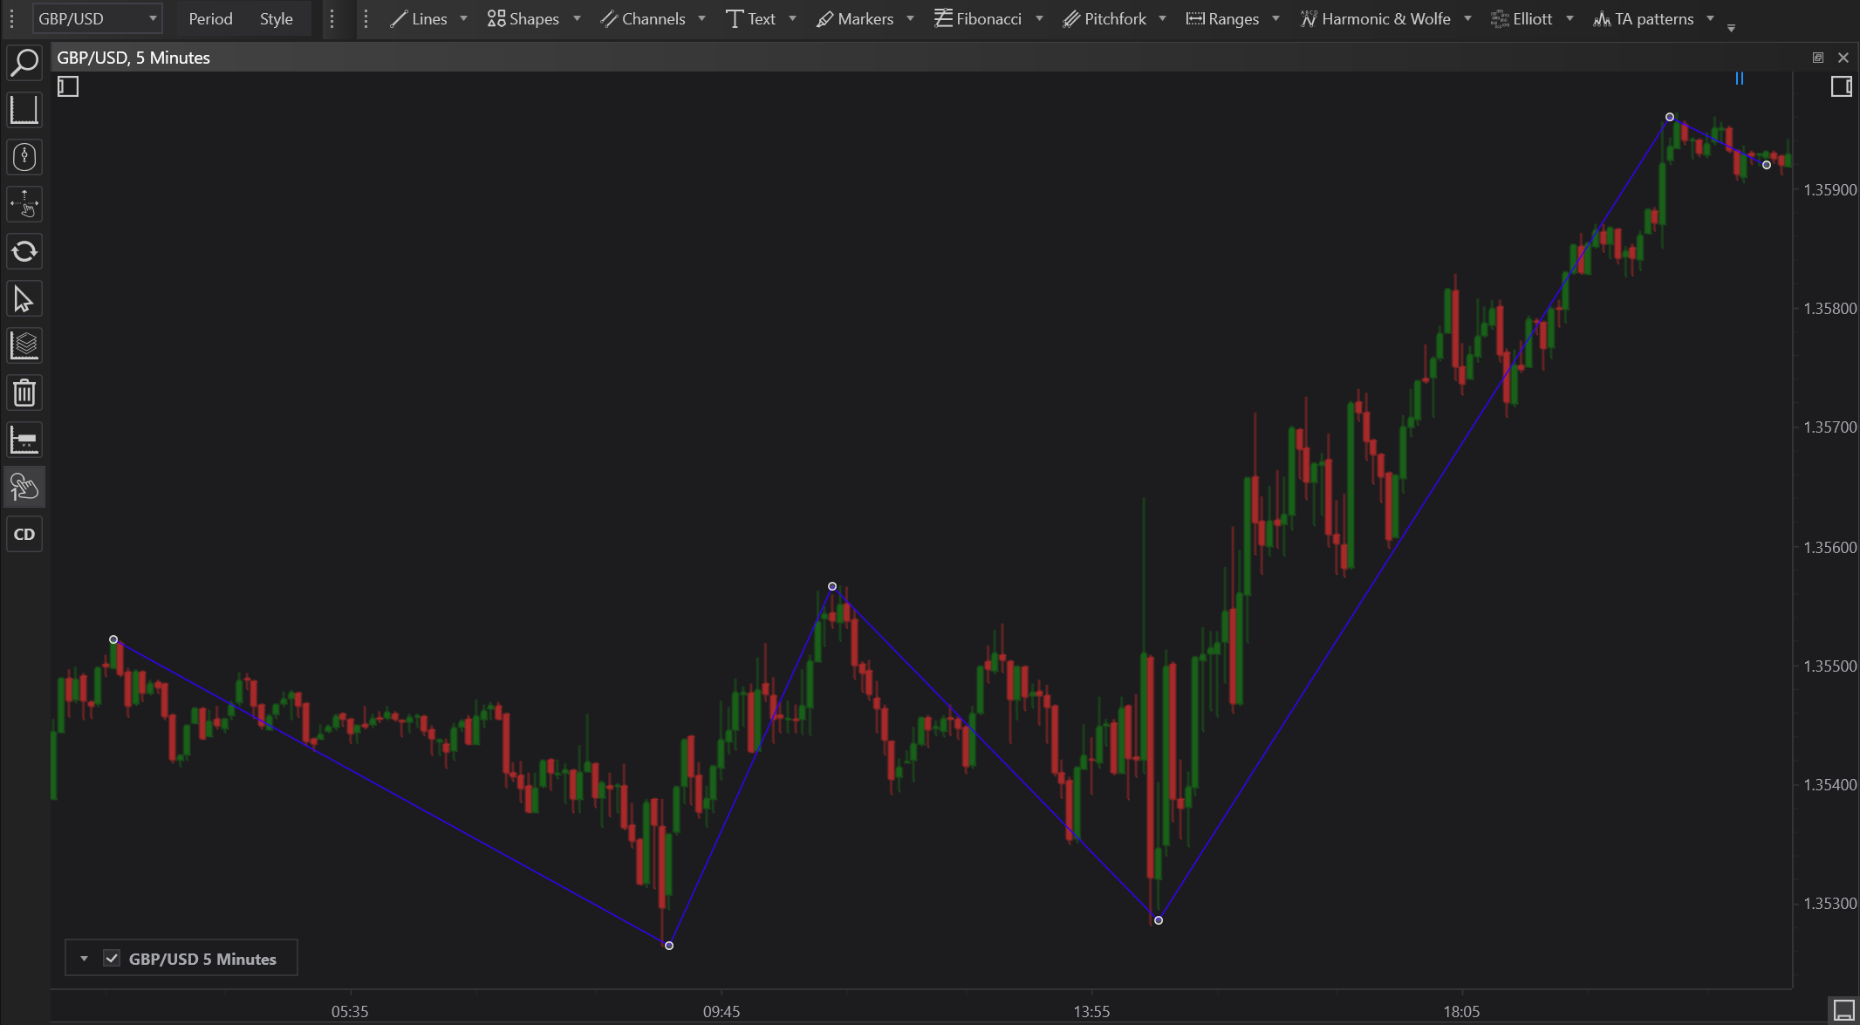The height and width of the screenshot is (1025, 1860).
Task: Click the magnifier zoom tool icon
Action: [24, 63]
